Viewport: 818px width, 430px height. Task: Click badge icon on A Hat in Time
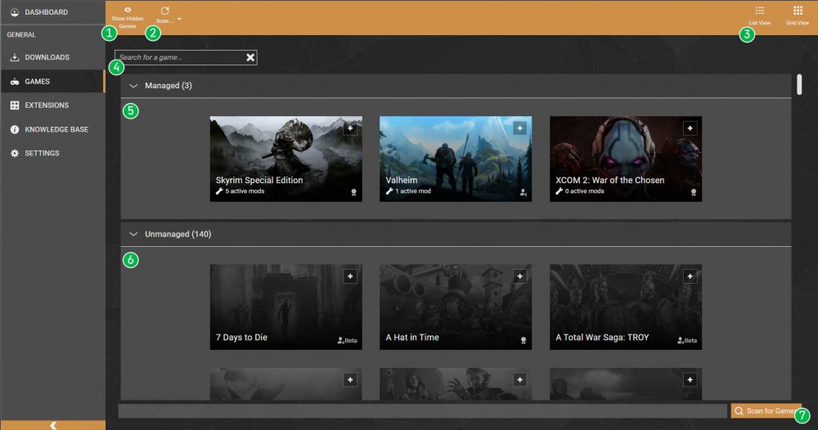524,340
